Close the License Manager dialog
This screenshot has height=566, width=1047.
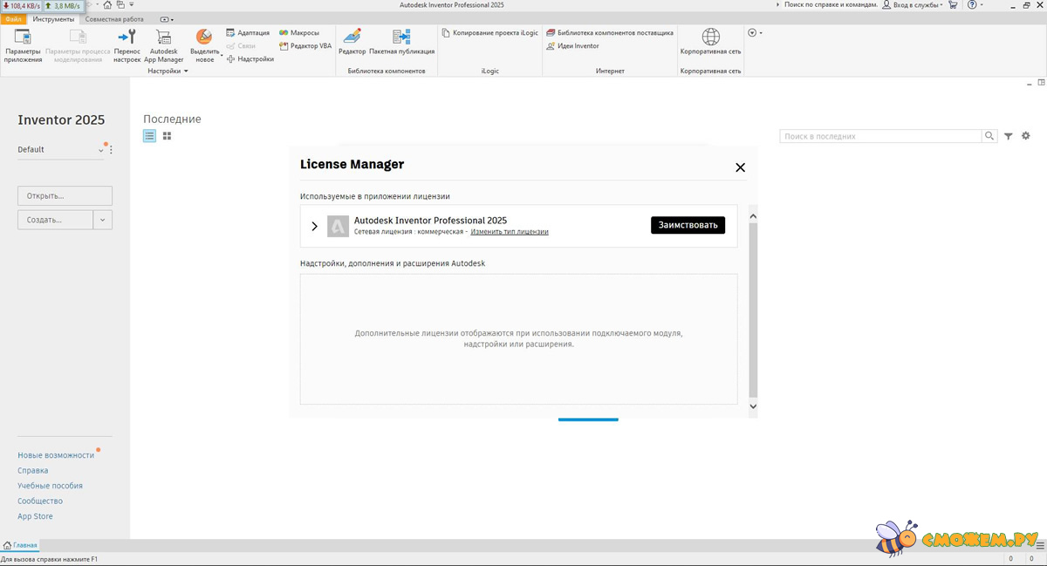pos(740,167)
